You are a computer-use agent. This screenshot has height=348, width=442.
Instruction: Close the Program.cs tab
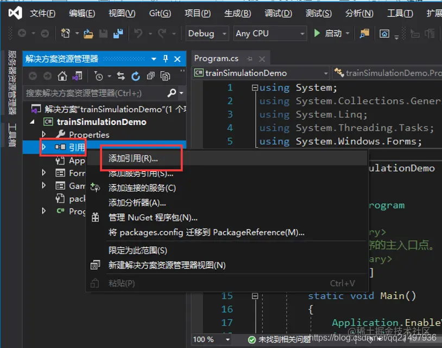(262, 59)
